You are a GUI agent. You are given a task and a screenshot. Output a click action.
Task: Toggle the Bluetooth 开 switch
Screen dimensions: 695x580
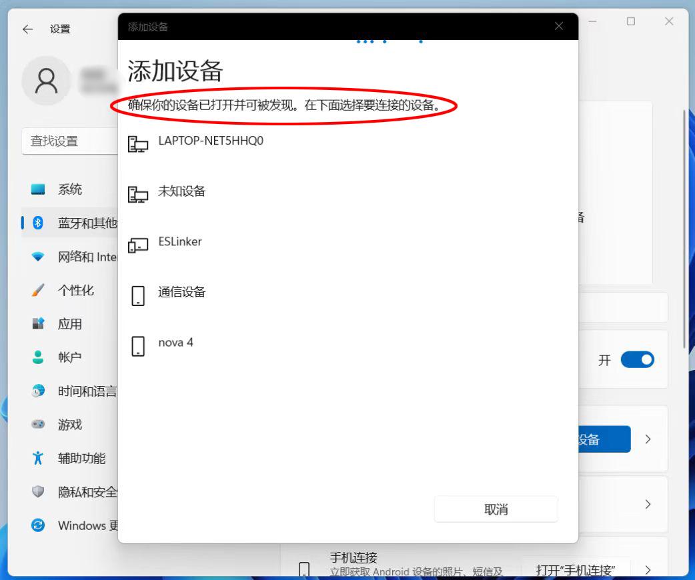pyautogui.click(x=638, y=360)
